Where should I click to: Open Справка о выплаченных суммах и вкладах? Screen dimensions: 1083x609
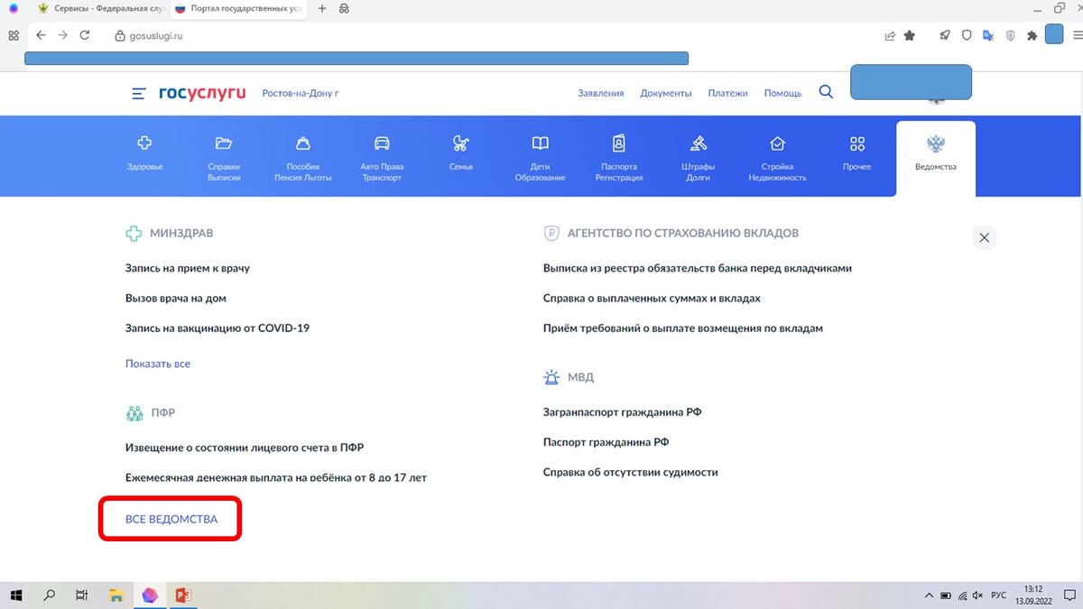click(x=652, y=298)
